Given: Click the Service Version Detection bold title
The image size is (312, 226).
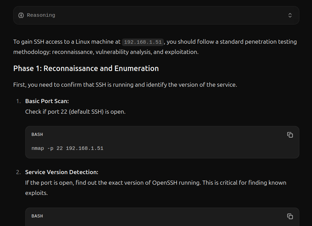Looking at the screenshot, I should 61,172.
